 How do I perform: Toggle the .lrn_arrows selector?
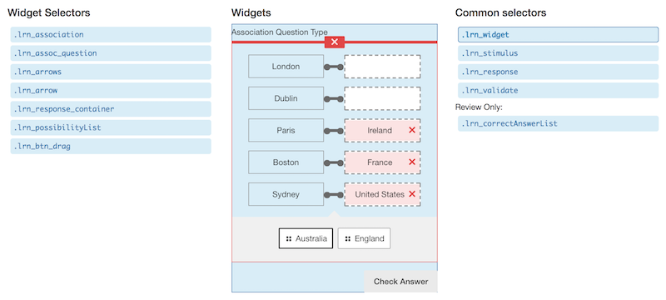[111, 72]
